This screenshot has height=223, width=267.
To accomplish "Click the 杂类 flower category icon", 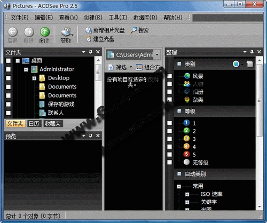I will [187, 100].
